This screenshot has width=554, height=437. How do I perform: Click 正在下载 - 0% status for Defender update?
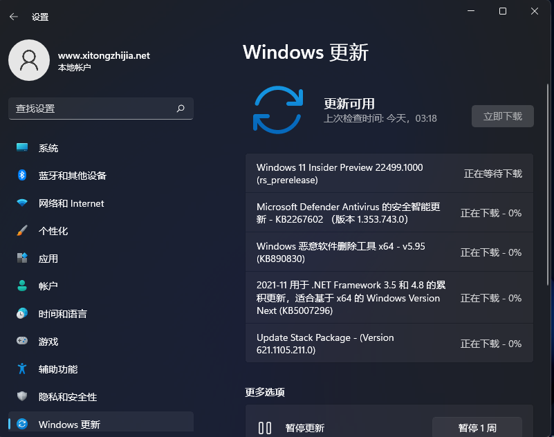click(x=491, y=213)
